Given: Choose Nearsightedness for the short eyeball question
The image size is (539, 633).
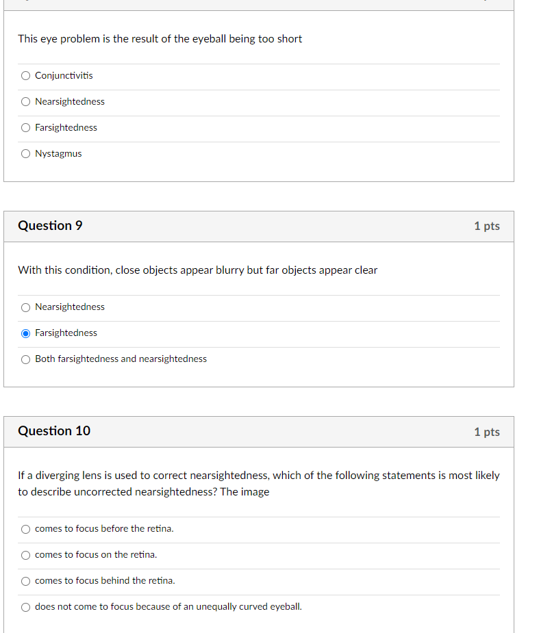Looking at the screenshot, I should click(x=25, y=102).
